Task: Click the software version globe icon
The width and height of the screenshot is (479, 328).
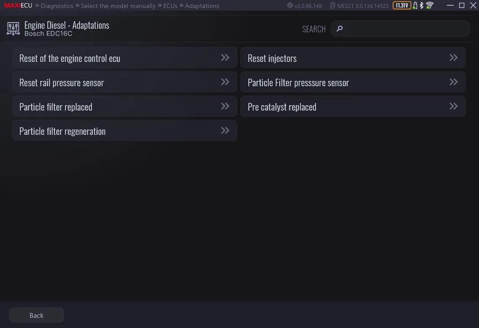Action: tap(289, 5)
